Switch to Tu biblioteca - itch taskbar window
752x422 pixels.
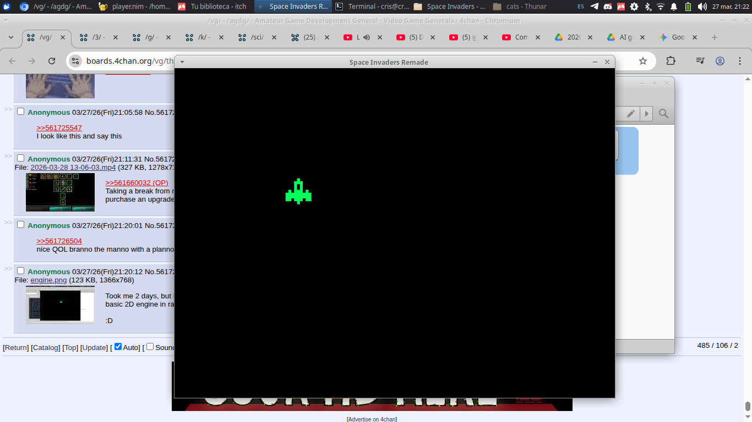214,7
